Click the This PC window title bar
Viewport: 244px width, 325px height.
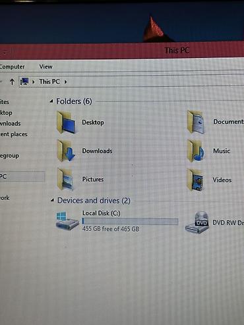click(122, 51)
